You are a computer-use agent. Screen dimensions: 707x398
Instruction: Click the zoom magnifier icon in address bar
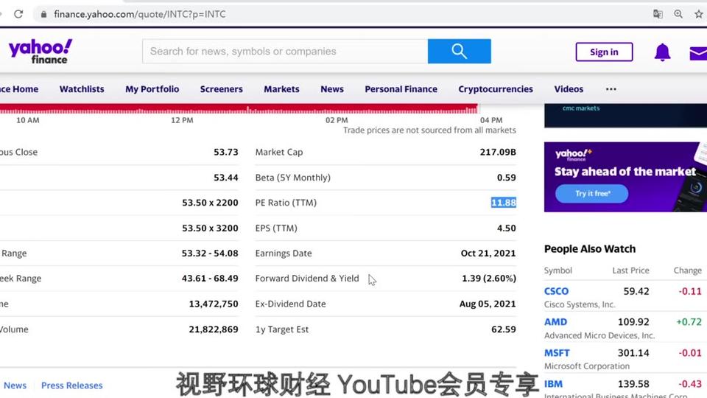pyautogui.click(x=678, y=14)
